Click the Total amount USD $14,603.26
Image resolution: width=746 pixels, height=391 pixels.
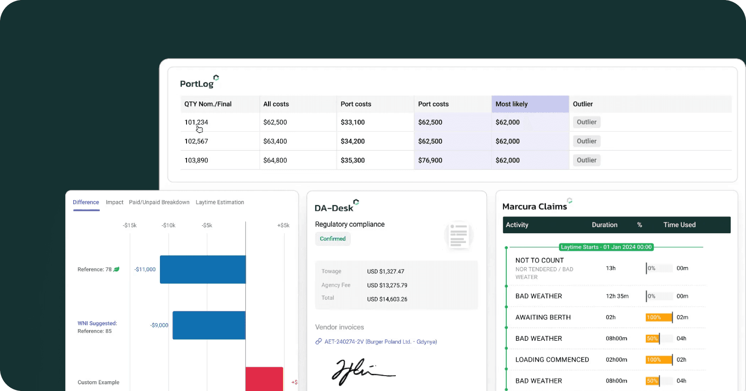pos(387,299)
